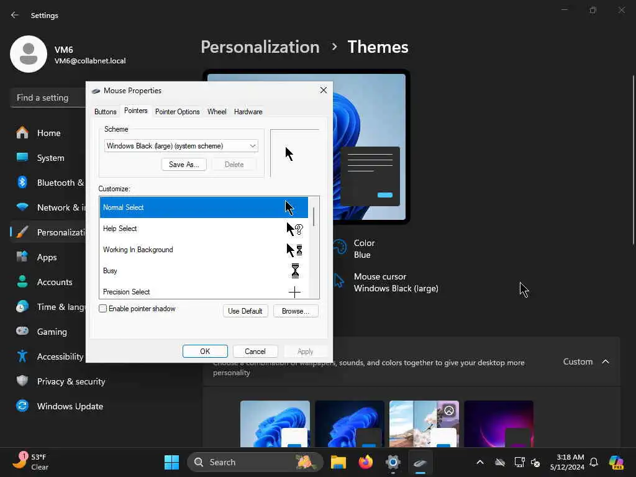Click the taskbar Search box

coord(255,462)
